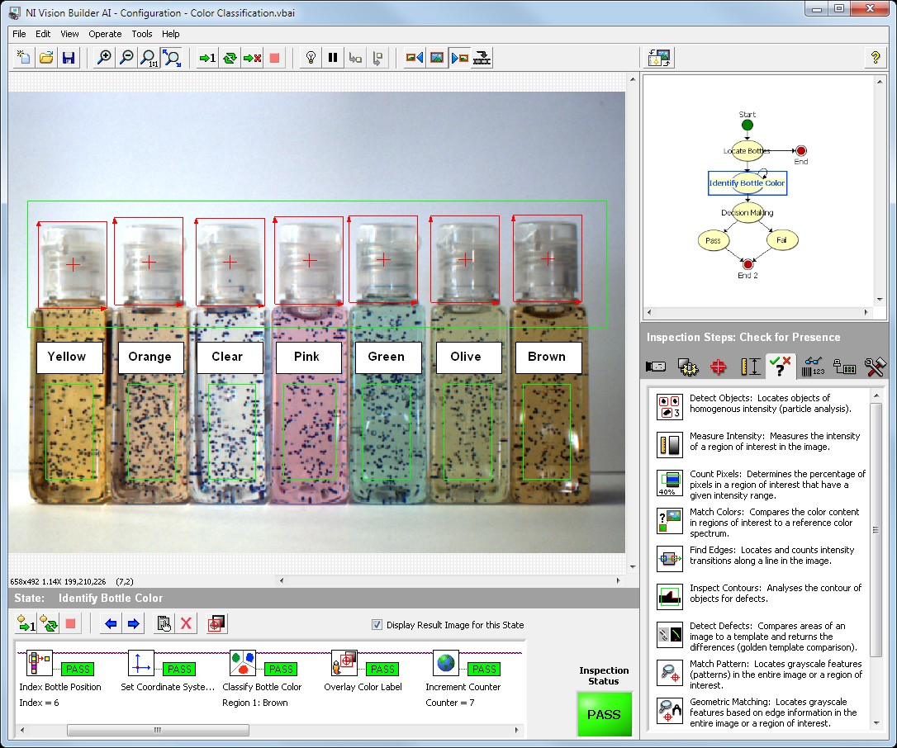Click the state diagram editor icon
The height and width of the screenshot is (748, 897).
click(659, 58)
